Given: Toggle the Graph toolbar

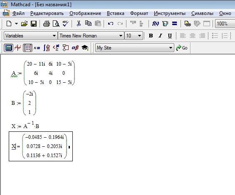Looking at the screenshot, I should tap(18, 48).
